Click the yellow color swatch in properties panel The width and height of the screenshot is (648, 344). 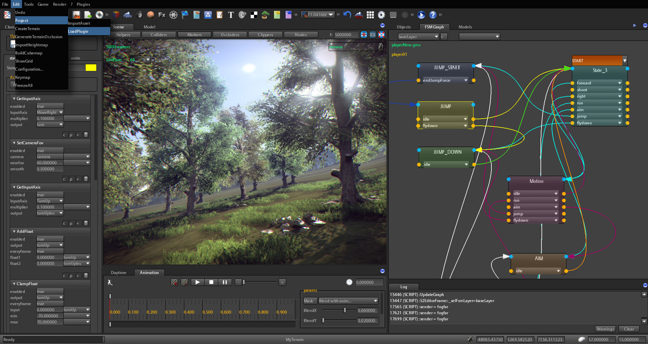91,68
